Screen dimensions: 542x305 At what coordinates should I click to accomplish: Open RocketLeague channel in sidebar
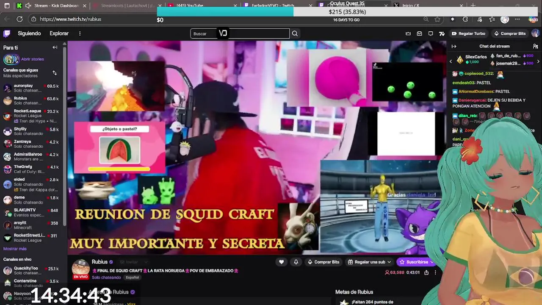pos(31,116)
